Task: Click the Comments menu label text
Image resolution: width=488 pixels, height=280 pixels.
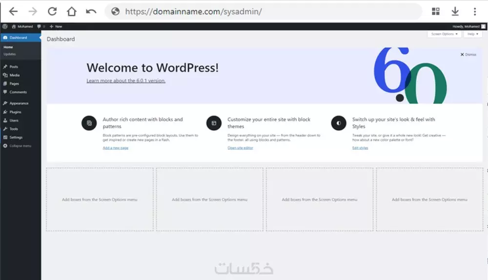Action: [x=18, y=92]
